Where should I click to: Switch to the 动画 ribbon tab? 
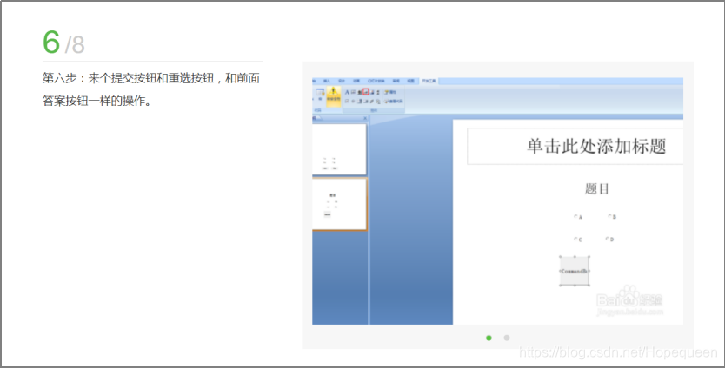[356, 81]
